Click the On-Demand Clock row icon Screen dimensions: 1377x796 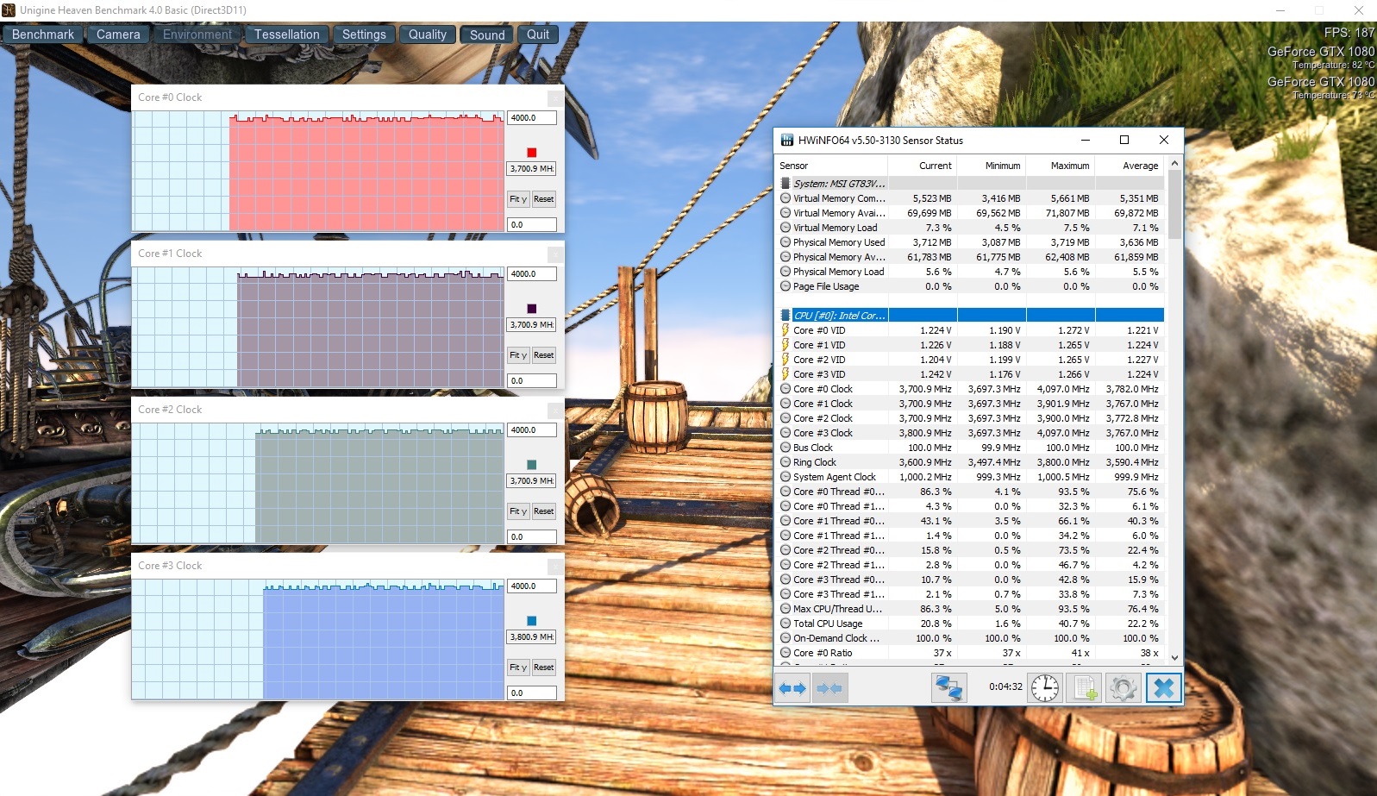point(786,638)
